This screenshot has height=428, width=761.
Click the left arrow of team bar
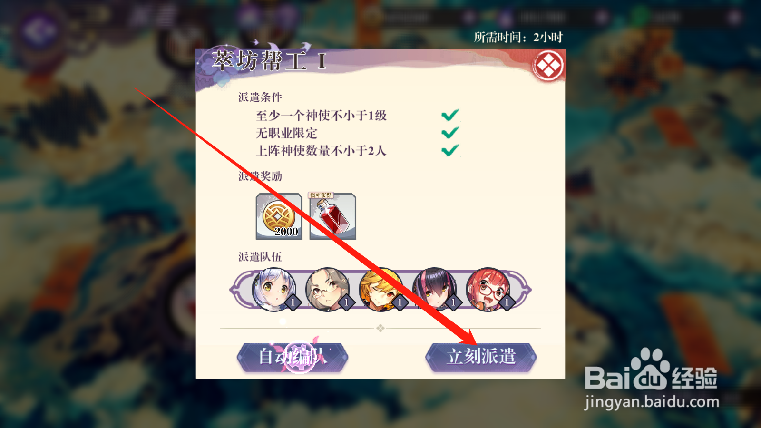[x=237, y=289]
